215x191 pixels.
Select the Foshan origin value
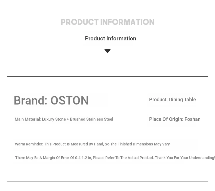(x=192, y=119)
